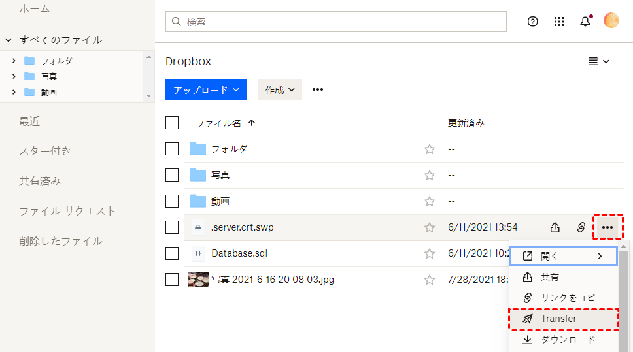Click the three-dot more options beside 作成
Viewport: 633px width, 352px height.
click(x=318, y=89)
